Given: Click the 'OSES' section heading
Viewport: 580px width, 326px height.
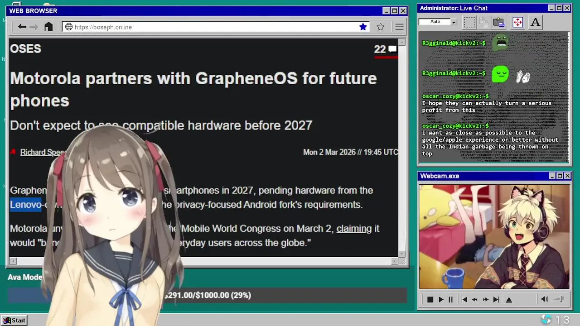Looking at the screenshot, I should pyautogui.click(x=25, y=48).
